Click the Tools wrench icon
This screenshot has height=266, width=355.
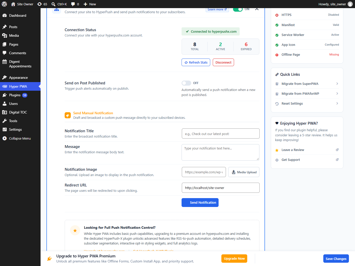5,121
